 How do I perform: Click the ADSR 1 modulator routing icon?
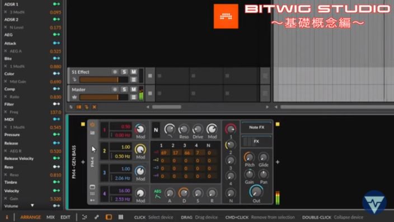[x=57, y=4]
